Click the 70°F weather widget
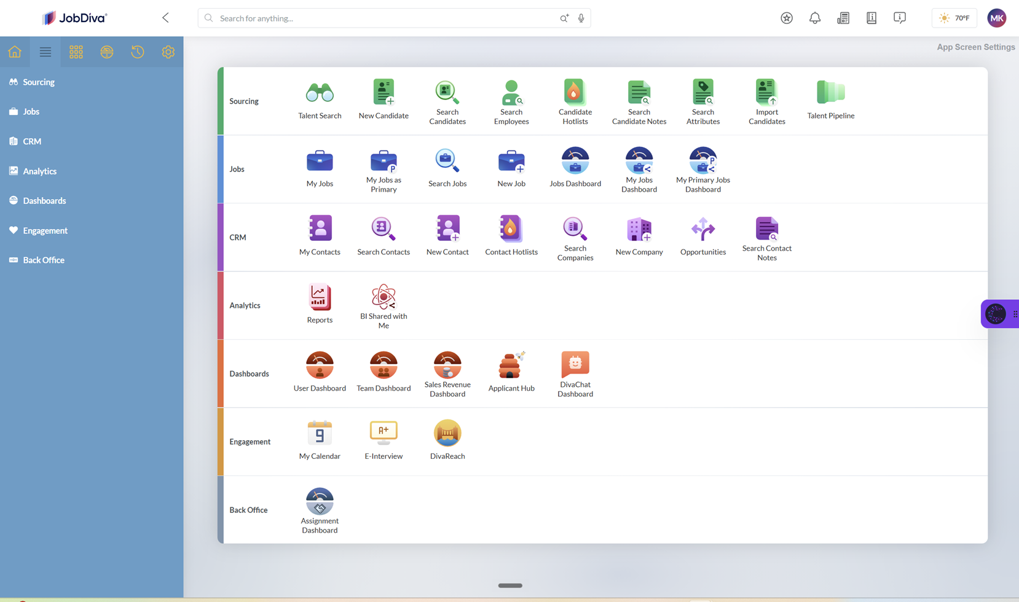Image resolution: width=1019 pixels, height=602 pixels. coord(954,18)
